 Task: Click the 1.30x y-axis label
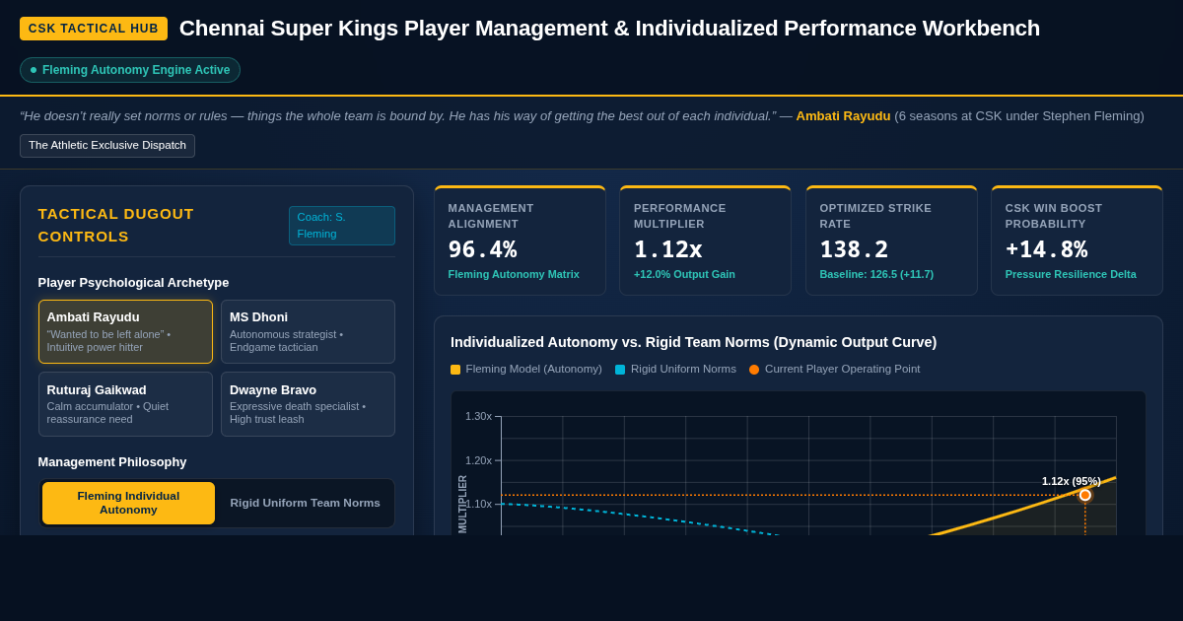pos(478,416)
